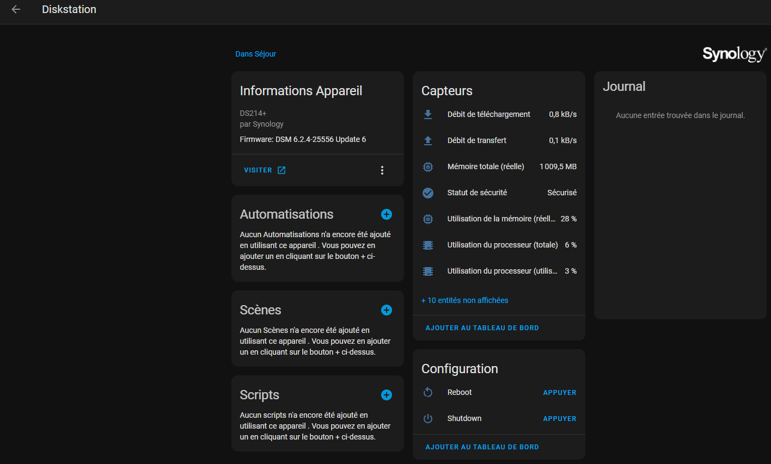Click the security status checkmark icon
The width and height of the screenshot is (771, 464).
pyautogui.click(x=428, y=193)
